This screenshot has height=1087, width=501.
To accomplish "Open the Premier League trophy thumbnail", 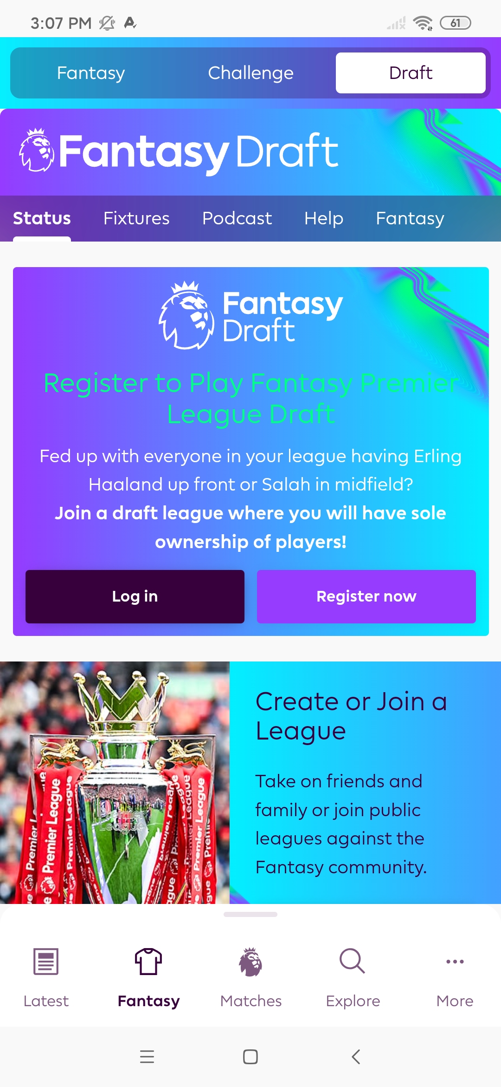I will click(115, 783).
